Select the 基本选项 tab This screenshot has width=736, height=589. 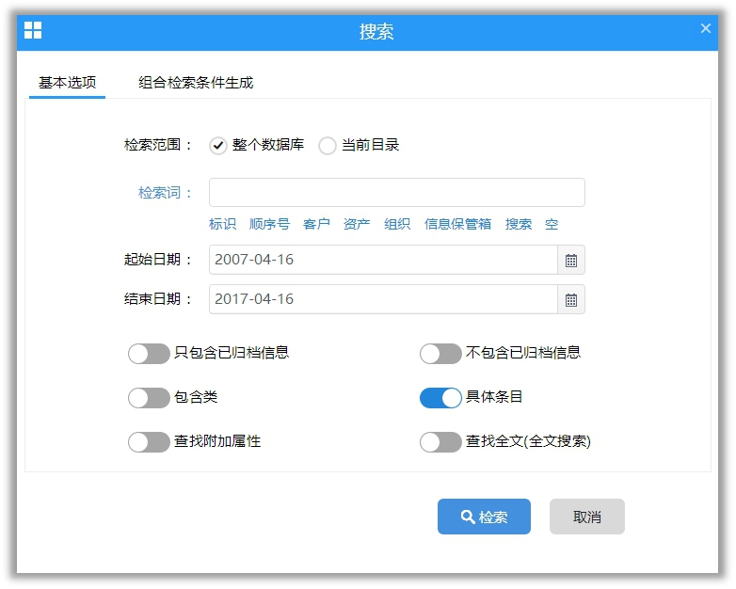click(67, 83)
